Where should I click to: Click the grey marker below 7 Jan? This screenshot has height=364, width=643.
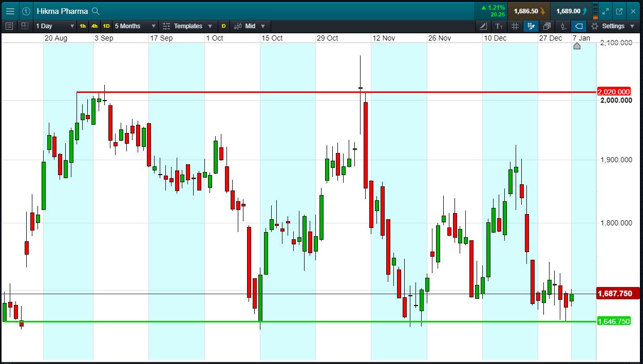click(x=577, y=46)
